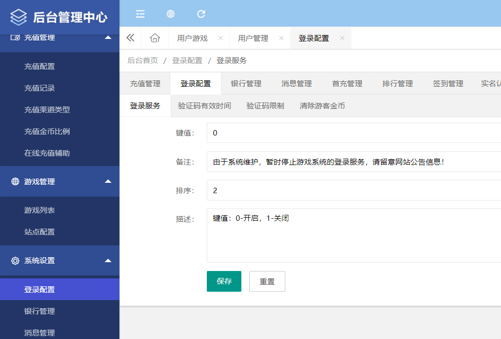The height and width of the screenshot is (339, 501).
Task: Click the 游戏管理 globe icon in sidebar
Action: [15, 181]
